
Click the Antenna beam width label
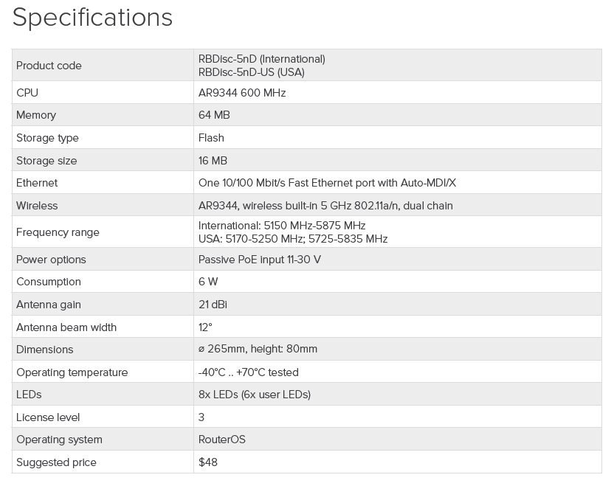click(x=66, y=327)
